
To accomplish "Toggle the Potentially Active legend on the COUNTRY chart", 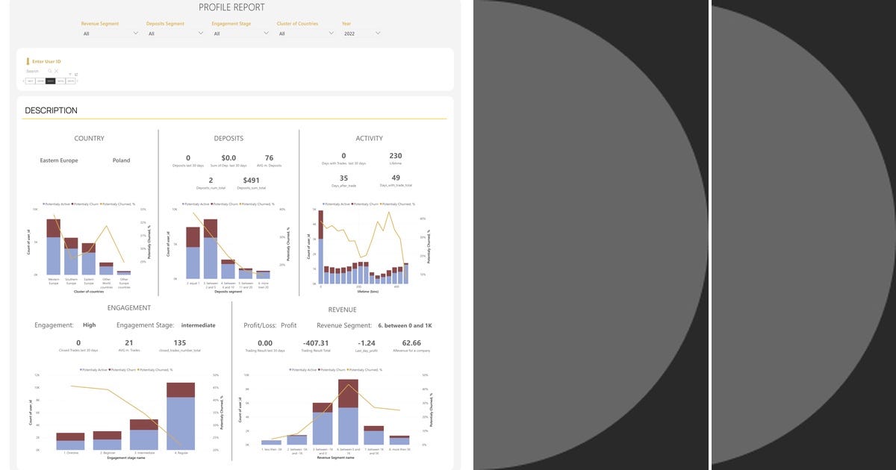I will [x=58, y=203].
